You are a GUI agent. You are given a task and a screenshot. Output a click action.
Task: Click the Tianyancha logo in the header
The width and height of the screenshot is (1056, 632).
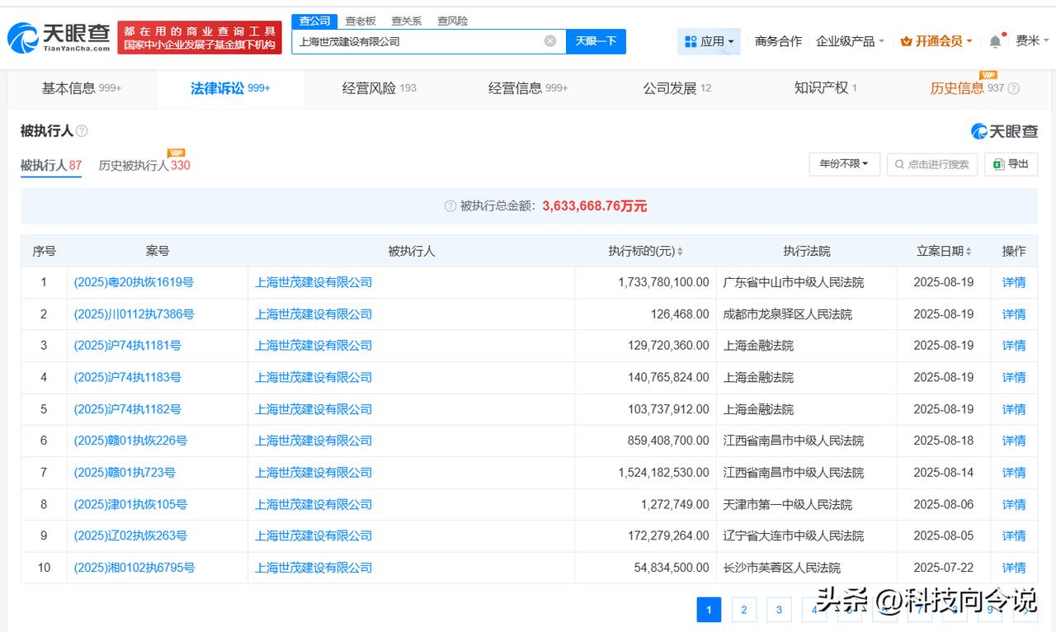click(x=59, y=37)
